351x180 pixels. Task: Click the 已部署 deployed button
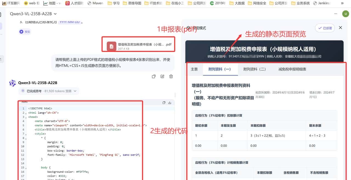[x=325, y=28]
